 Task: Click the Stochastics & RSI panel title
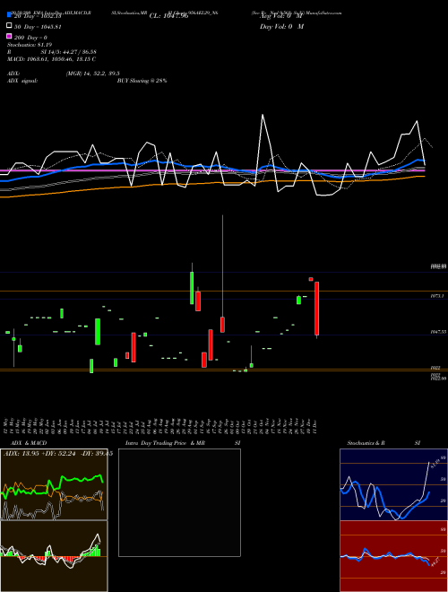tap(383, 443)
